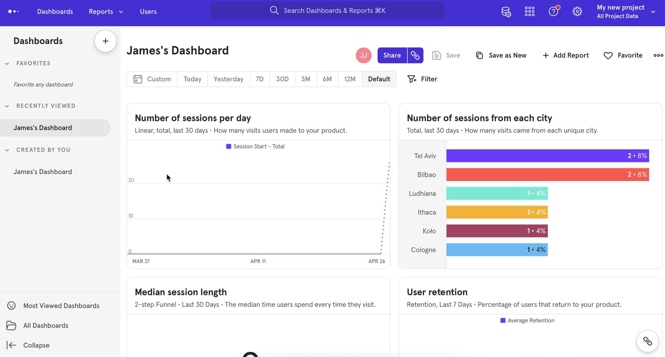The width and height of the screenshot is (665, 357).
Task: Click the search magnifier icon
Action: (274, 10)
